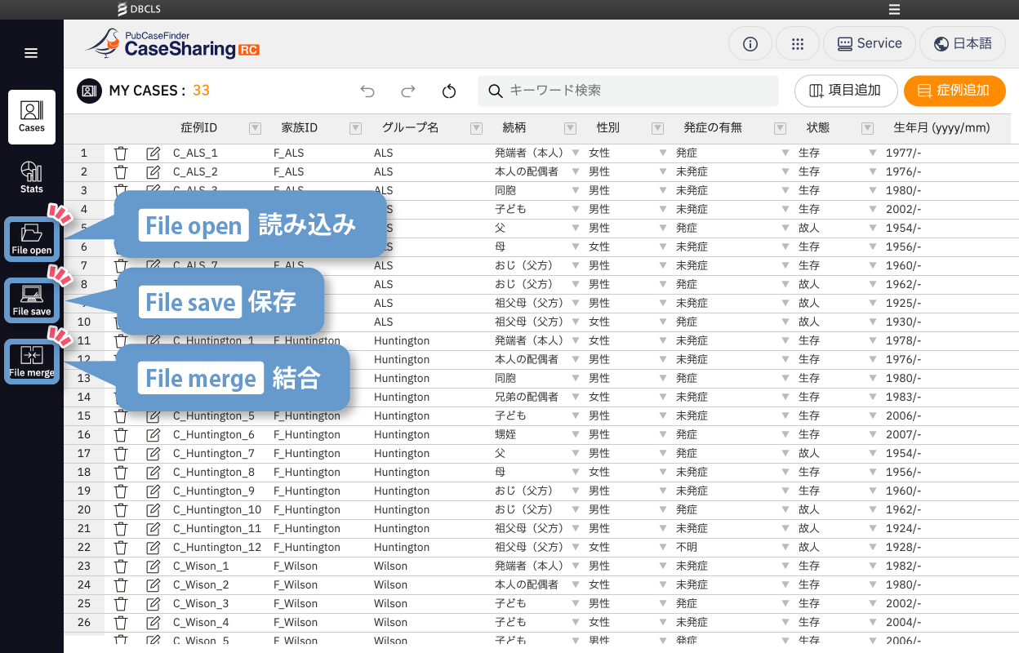Click the 症例追加 orange button
Viewport: 1019px width, 653px height.
[x=954, y=91]
